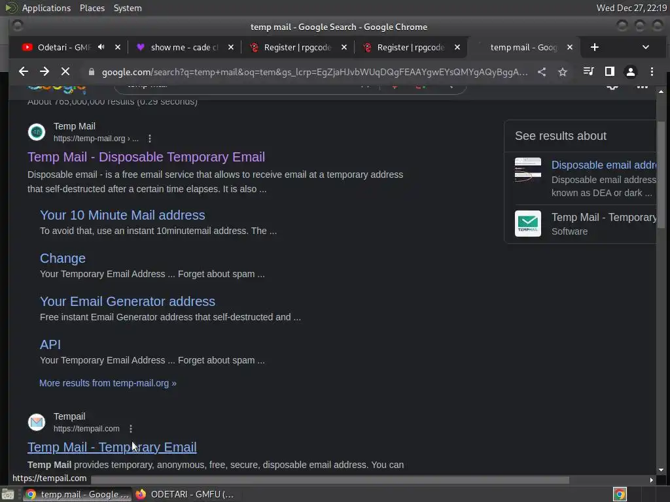Click the horizontal scrollbar right arrow
The width and height of the screenshot is (670, 502).
pos(651,480)
